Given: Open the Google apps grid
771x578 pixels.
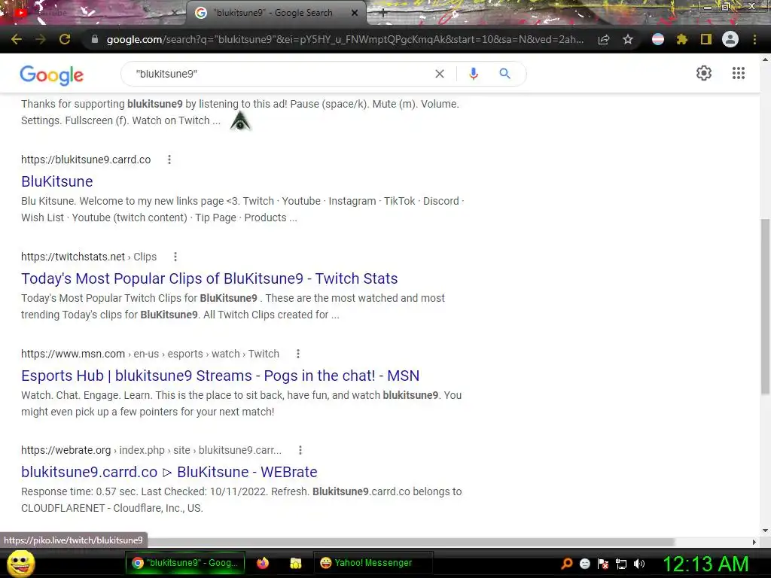Looking at the screenshot, I should click(738, 73).
